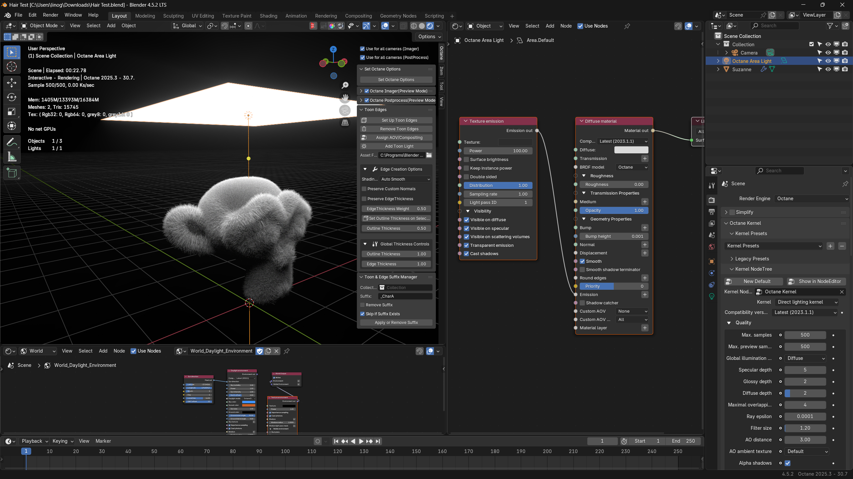Uncheck Skip if Suffix Exists
The image size is (853, 479).
point(363,314)
